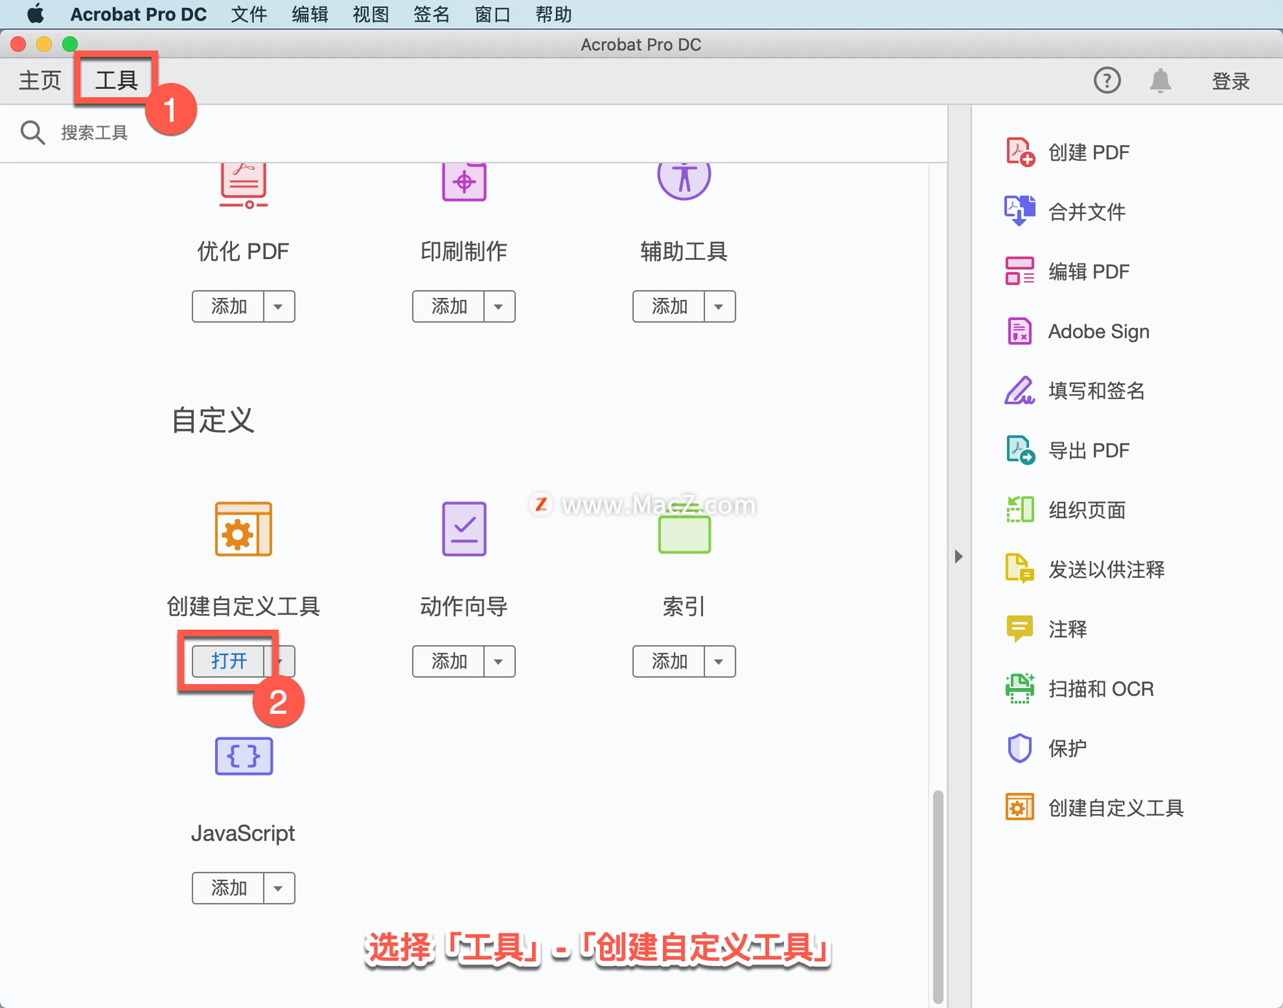Image resolution: width=1283 pixels, height=1008 pixels.
Task: Click 打开 under 创建自定义工具
Action: (229, 661)
